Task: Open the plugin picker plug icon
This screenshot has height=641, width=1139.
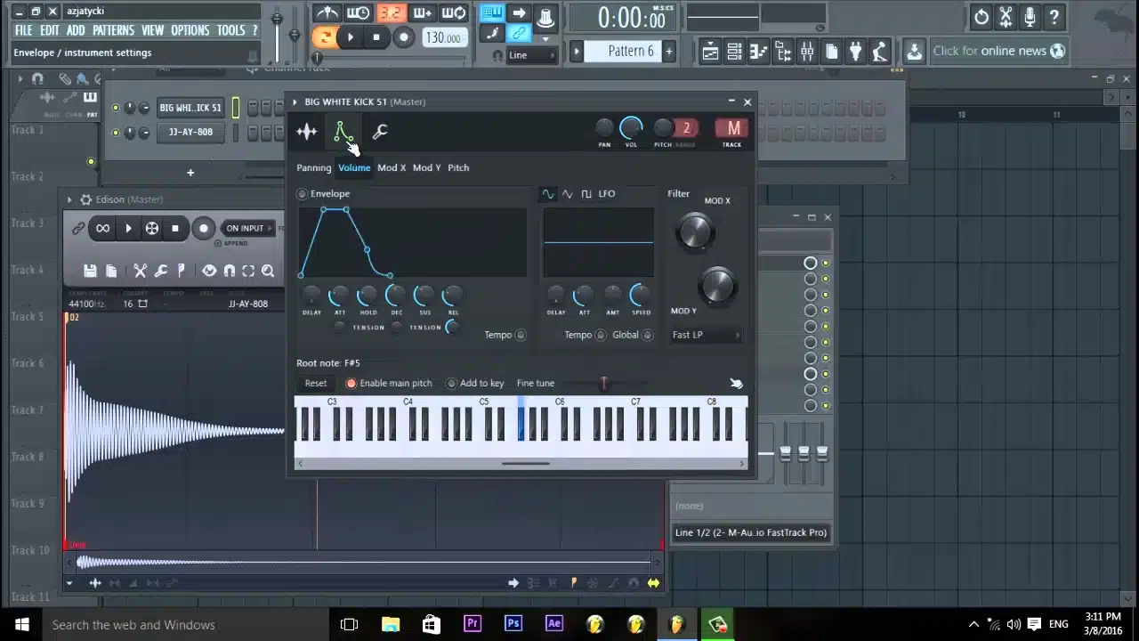Action: pos(855,52)
